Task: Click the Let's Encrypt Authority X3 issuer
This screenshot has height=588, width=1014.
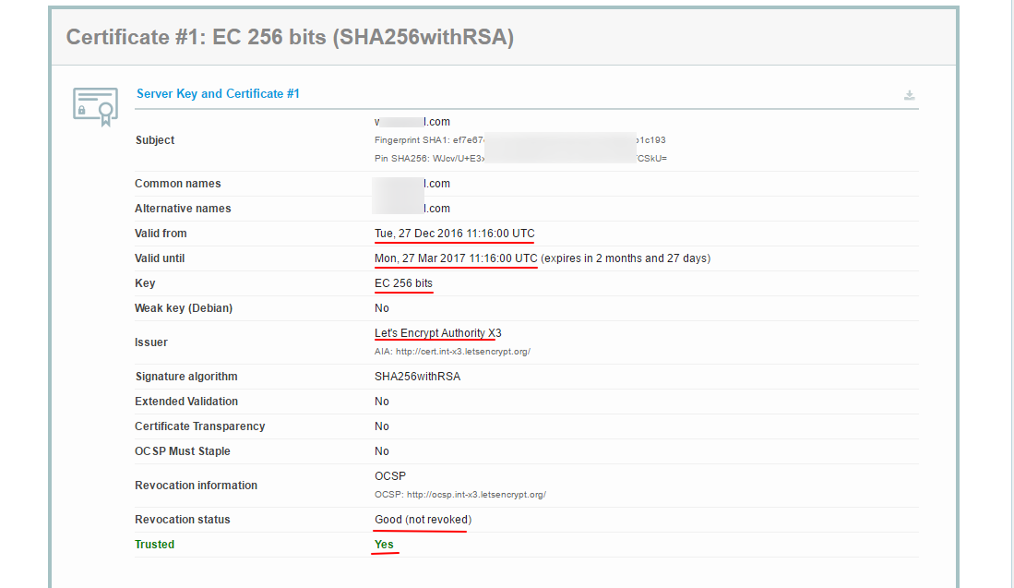Action: click(x=437, y=333)
